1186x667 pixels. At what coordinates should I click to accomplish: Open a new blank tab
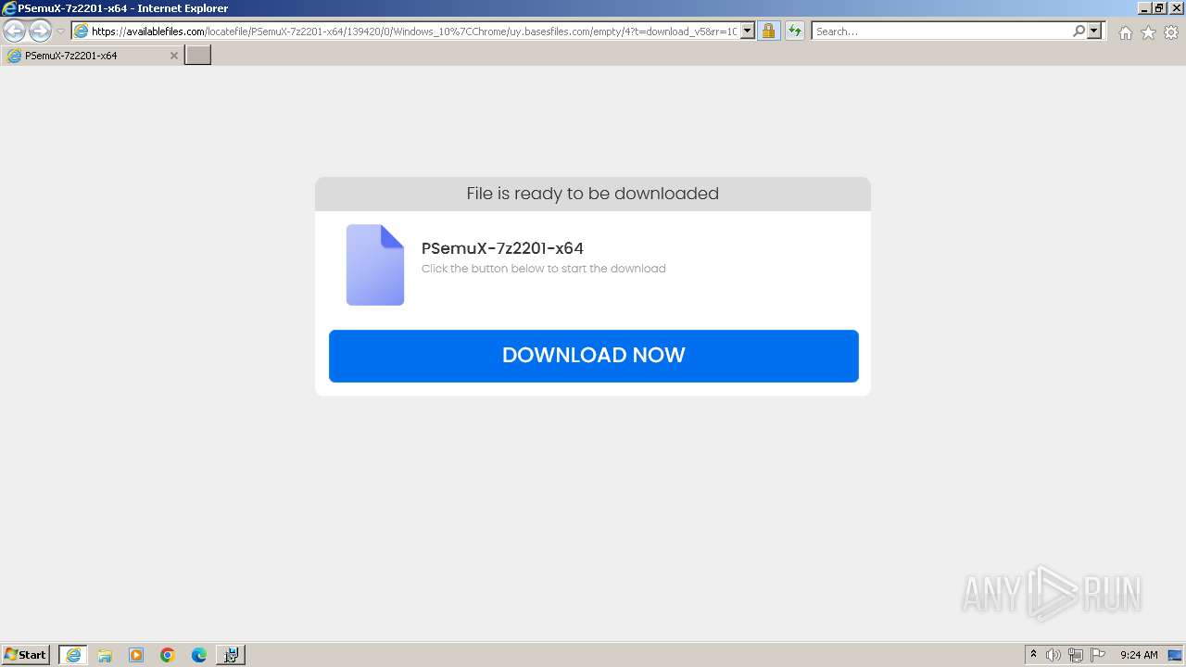198,56
